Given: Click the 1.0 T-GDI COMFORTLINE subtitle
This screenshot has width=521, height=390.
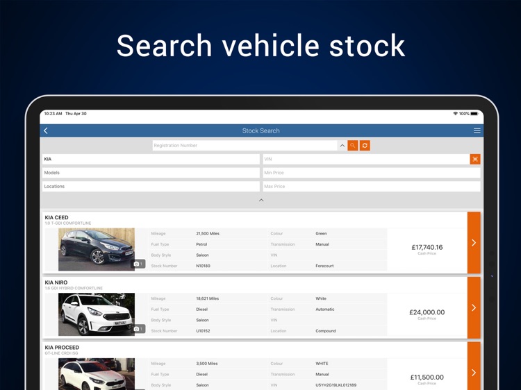Looking at the screenshot, I should 68,223.
